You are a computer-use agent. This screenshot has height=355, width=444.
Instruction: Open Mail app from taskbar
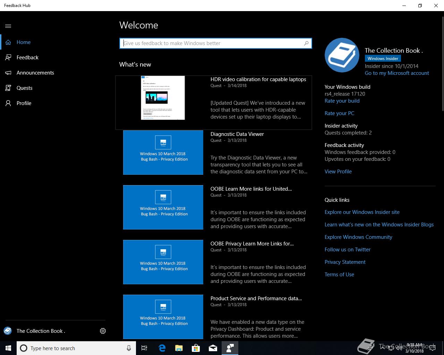213,348
